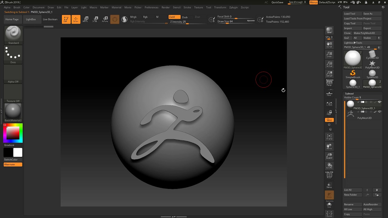
Task: Open the Transform menu
Action: coord(220,7)
